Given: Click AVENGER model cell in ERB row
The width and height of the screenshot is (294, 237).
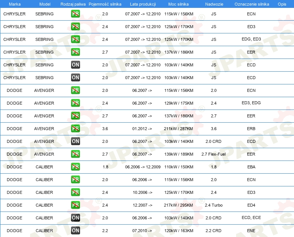Looking at the screenshot, I should pos(44,129).
